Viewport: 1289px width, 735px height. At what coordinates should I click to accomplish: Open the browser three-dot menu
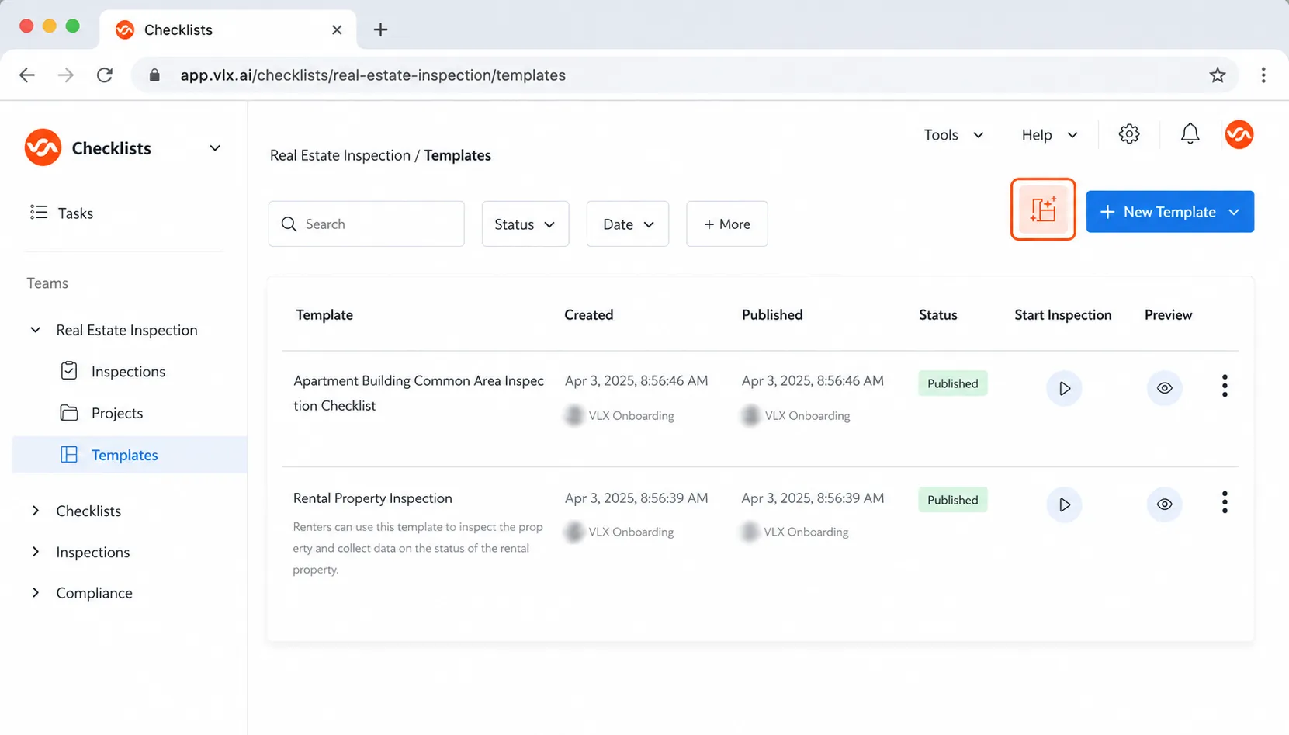(1263, 75)
